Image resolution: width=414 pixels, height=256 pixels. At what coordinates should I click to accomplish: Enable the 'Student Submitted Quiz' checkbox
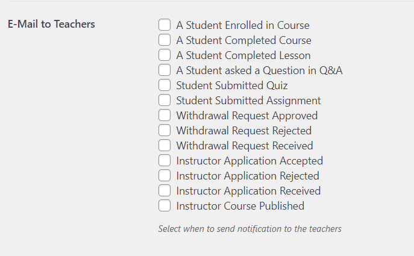coord(165,86)
